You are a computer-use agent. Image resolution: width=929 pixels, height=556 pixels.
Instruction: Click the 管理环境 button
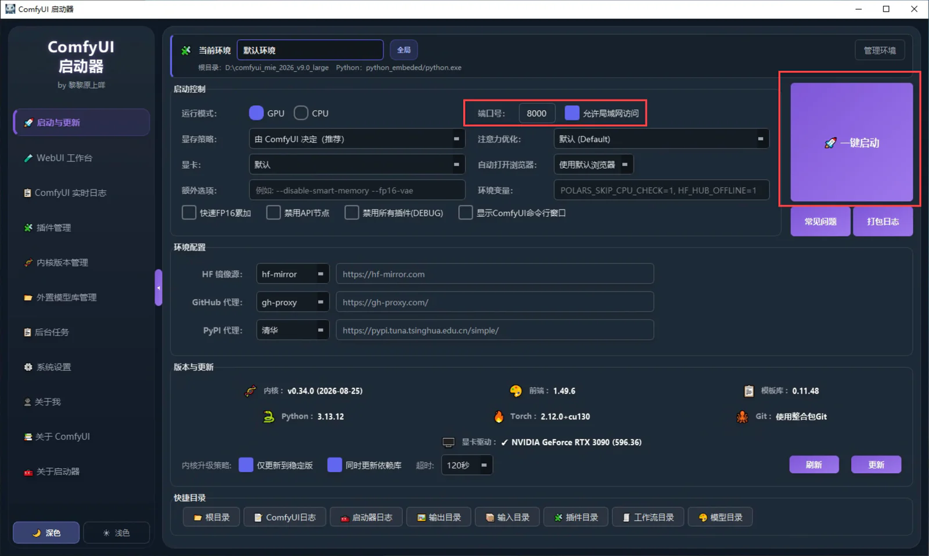(880, 50)
